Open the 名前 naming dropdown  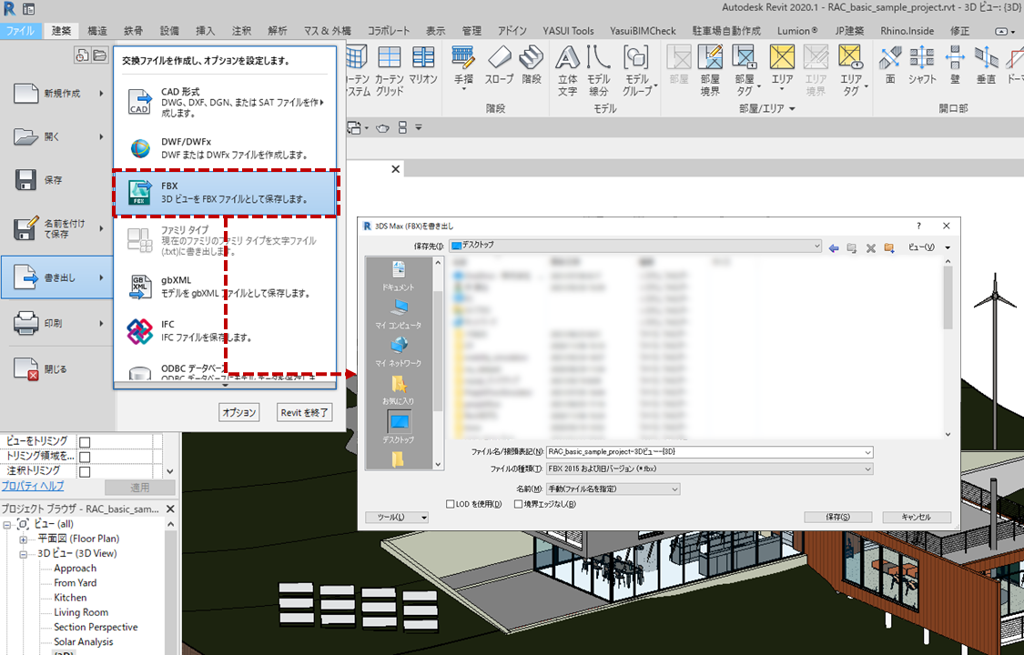[612, 489]
